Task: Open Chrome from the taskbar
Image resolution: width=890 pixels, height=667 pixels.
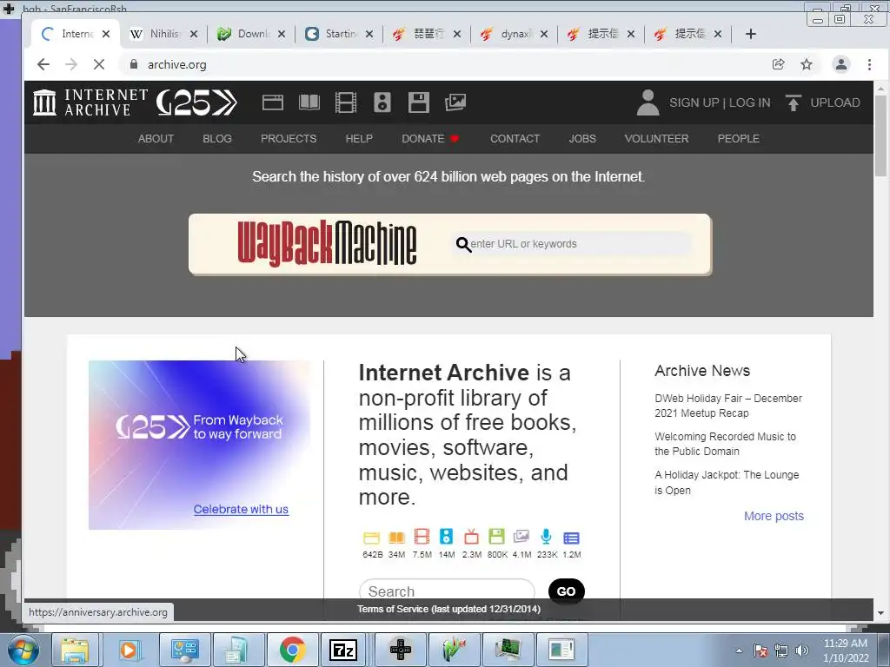Action: (x=293, y=650)
